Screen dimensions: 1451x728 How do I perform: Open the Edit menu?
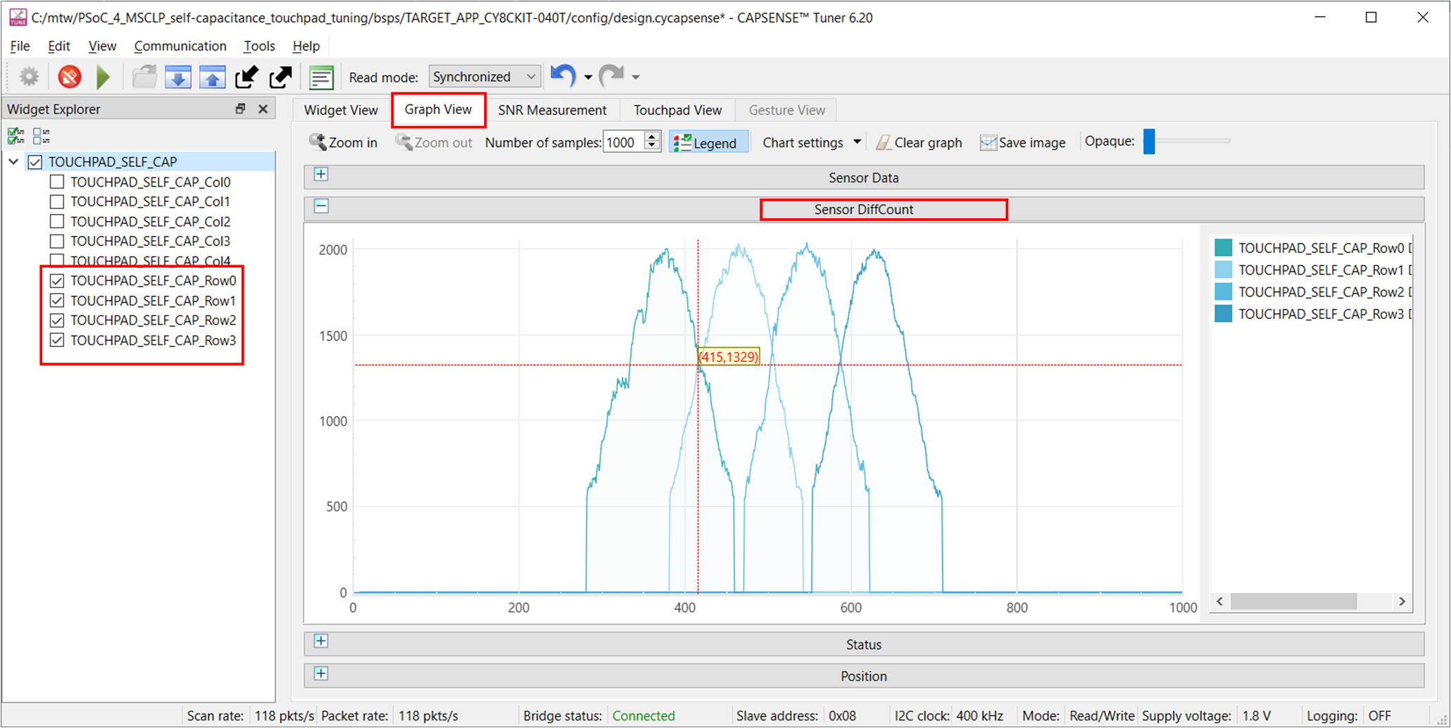(x=59, y=46)
